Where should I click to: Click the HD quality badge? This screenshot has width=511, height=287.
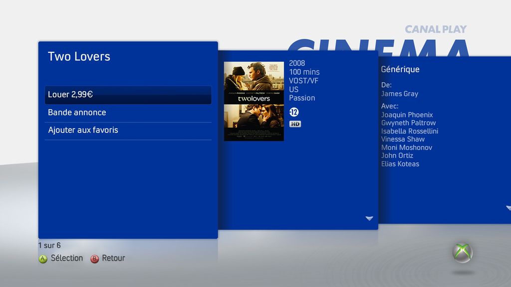(295, 124)
